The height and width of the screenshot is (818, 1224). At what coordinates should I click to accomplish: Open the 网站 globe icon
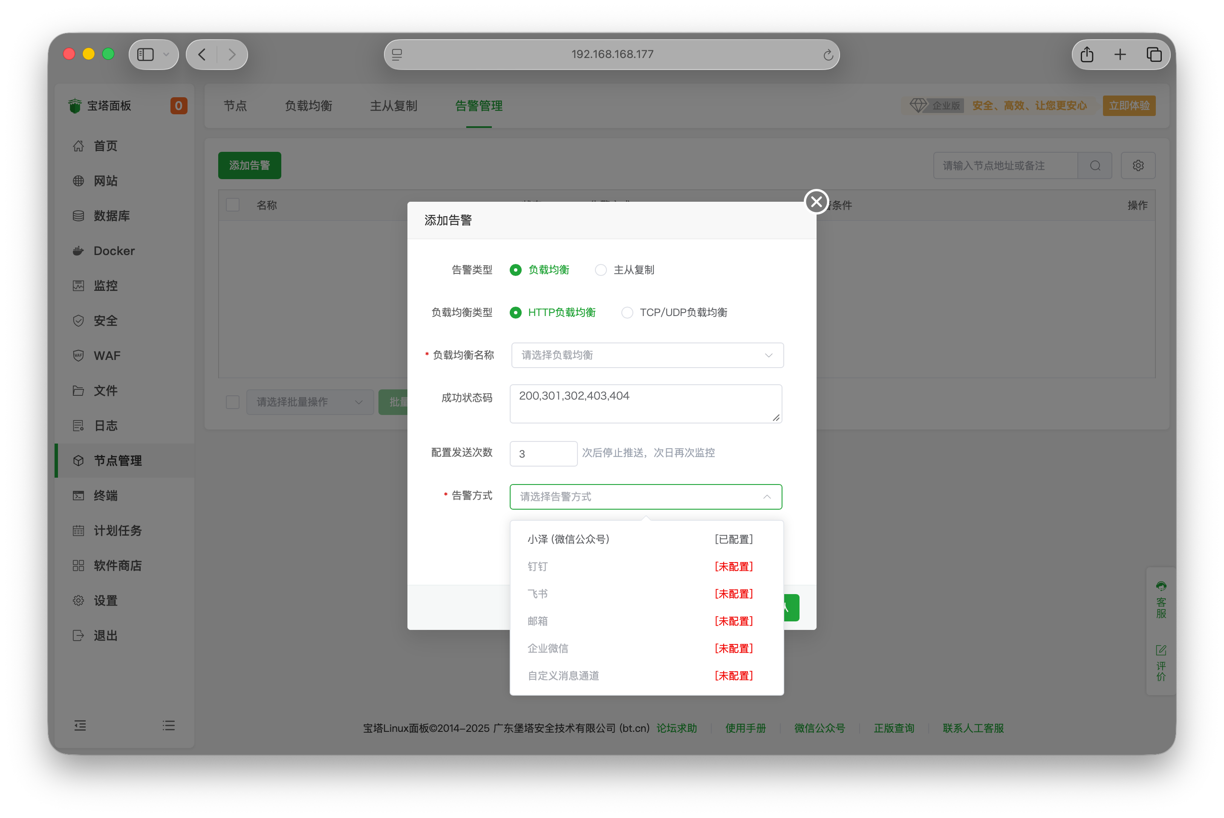tap(78, 181)
